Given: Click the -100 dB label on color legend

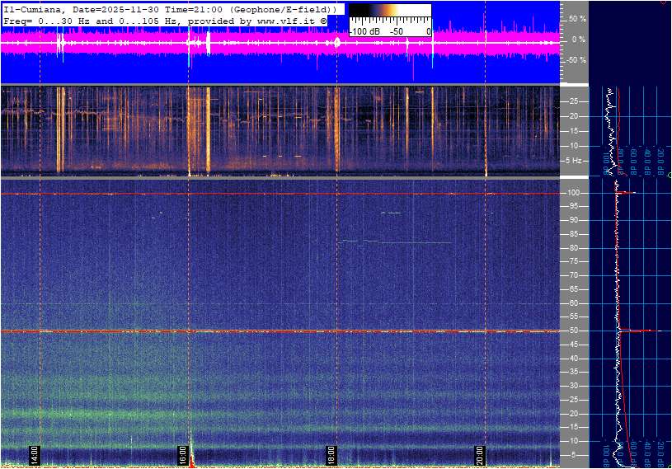Looking at the screenshot, I should click(364, 31).
